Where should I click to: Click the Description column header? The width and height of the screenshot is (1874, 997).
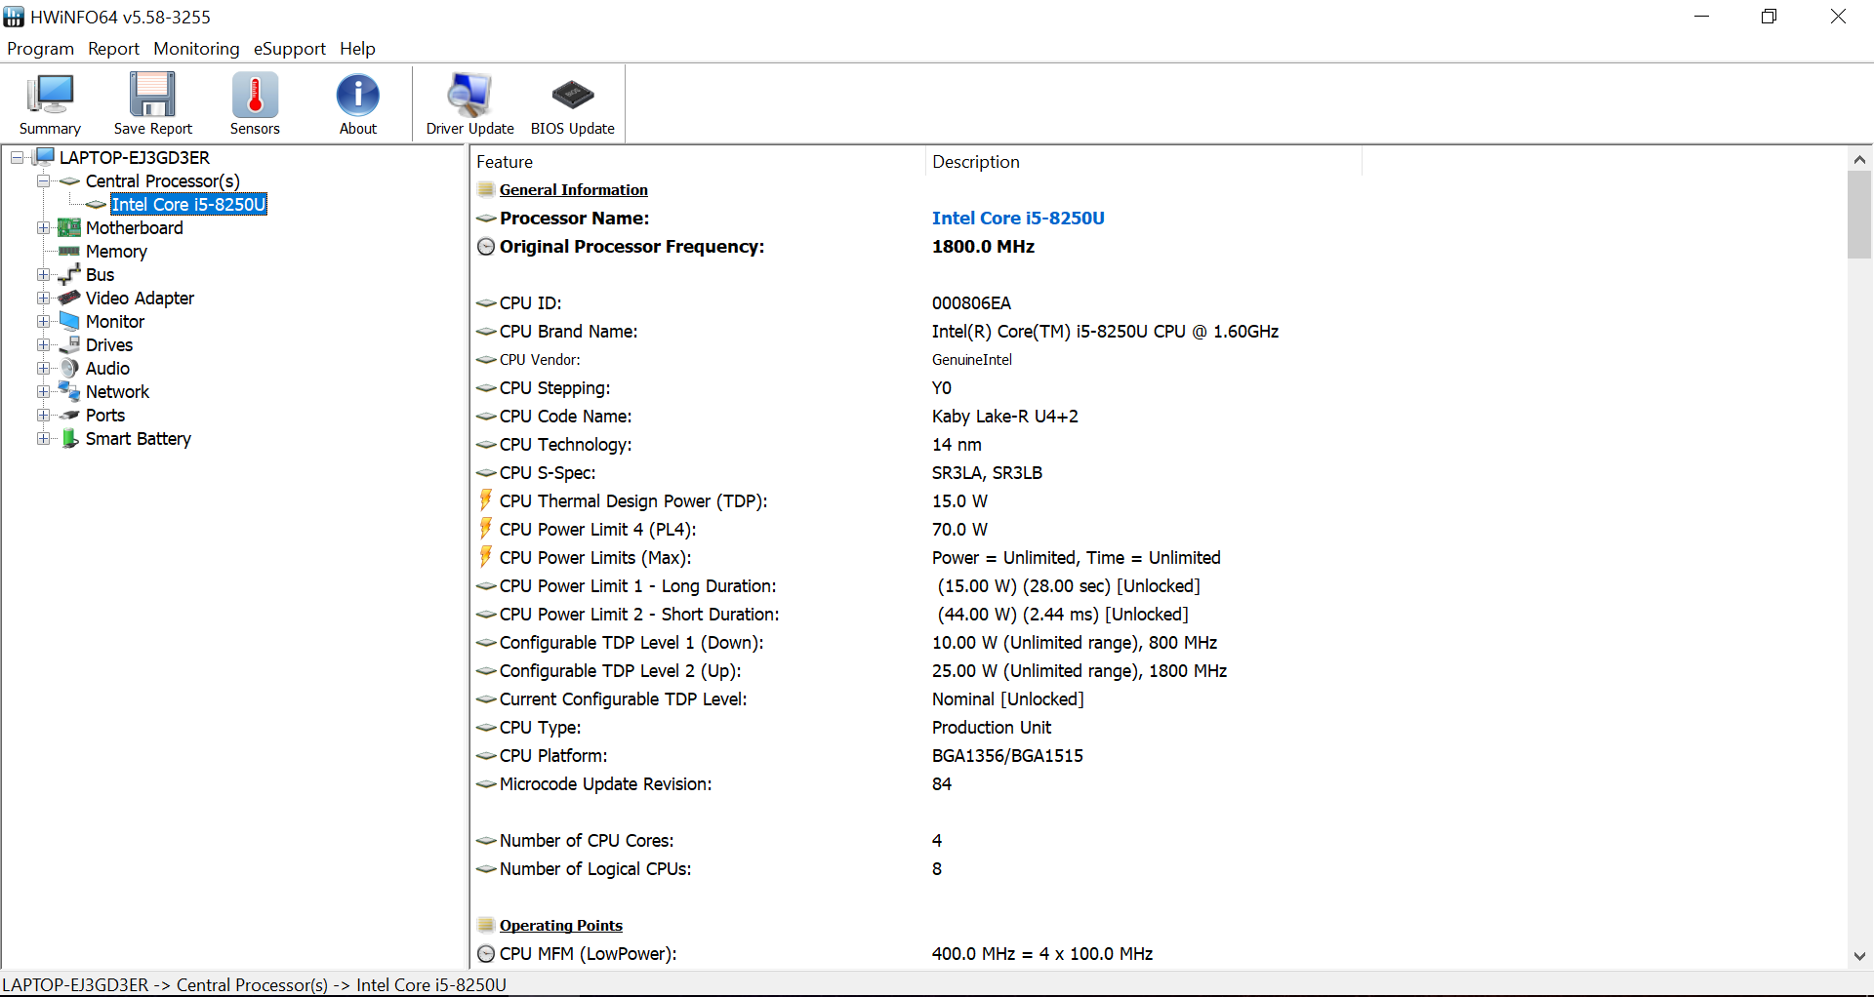coord(1142,162)
